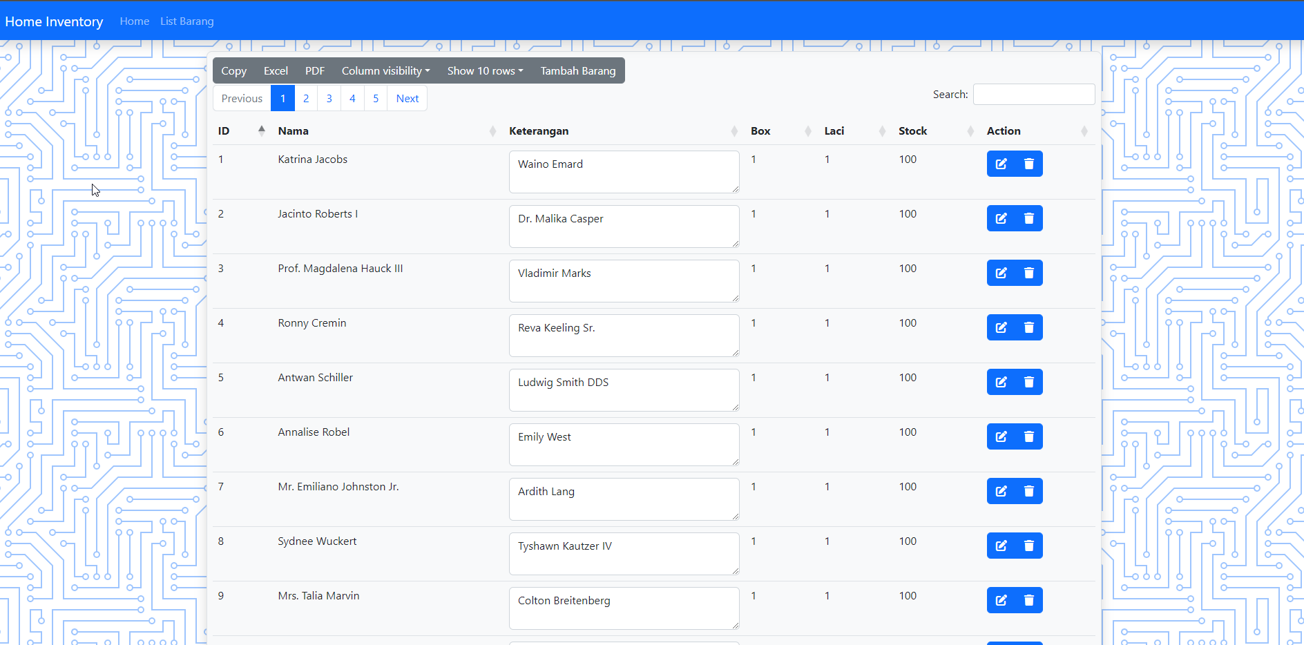Edit the Jacinto Roberts I row
1304x645 pixels.
coord(1001,218)
